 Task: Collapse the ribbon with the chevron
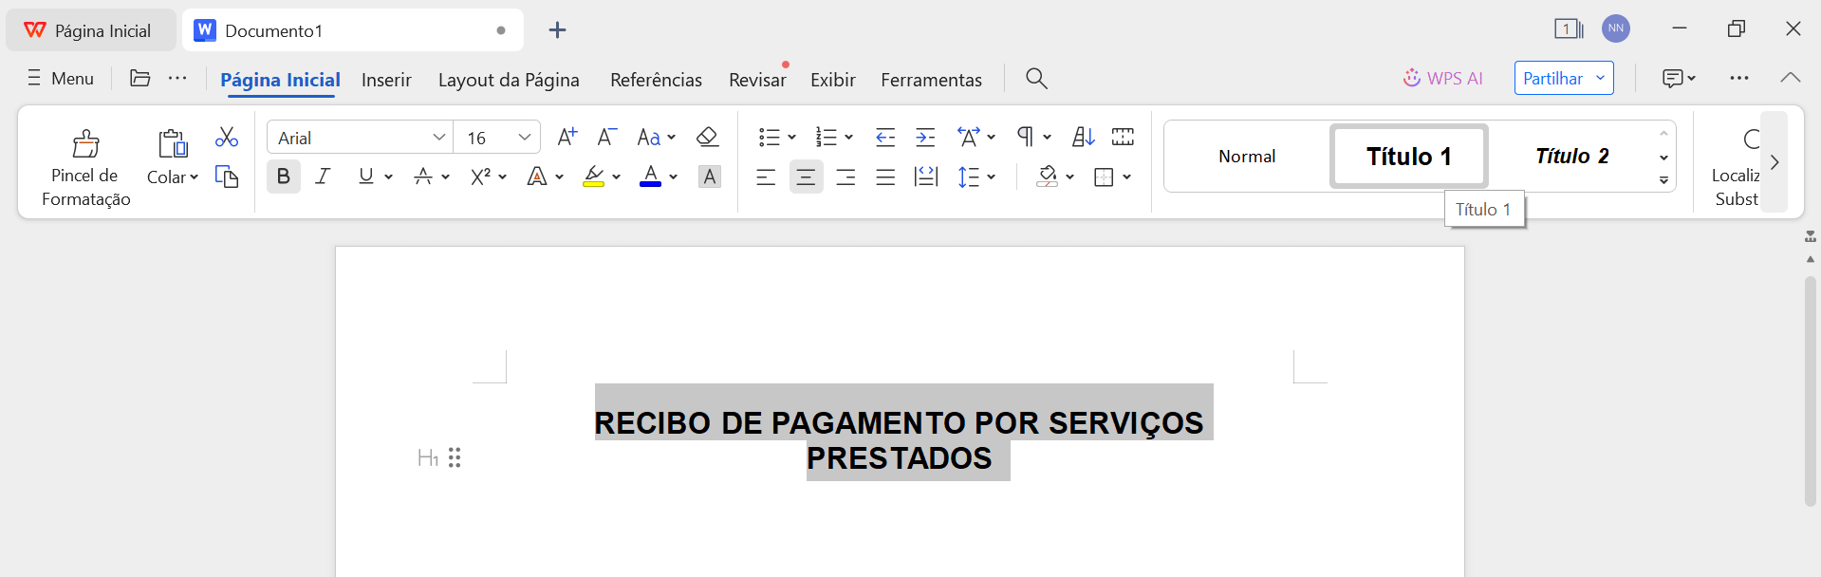tap(1791, 78)
